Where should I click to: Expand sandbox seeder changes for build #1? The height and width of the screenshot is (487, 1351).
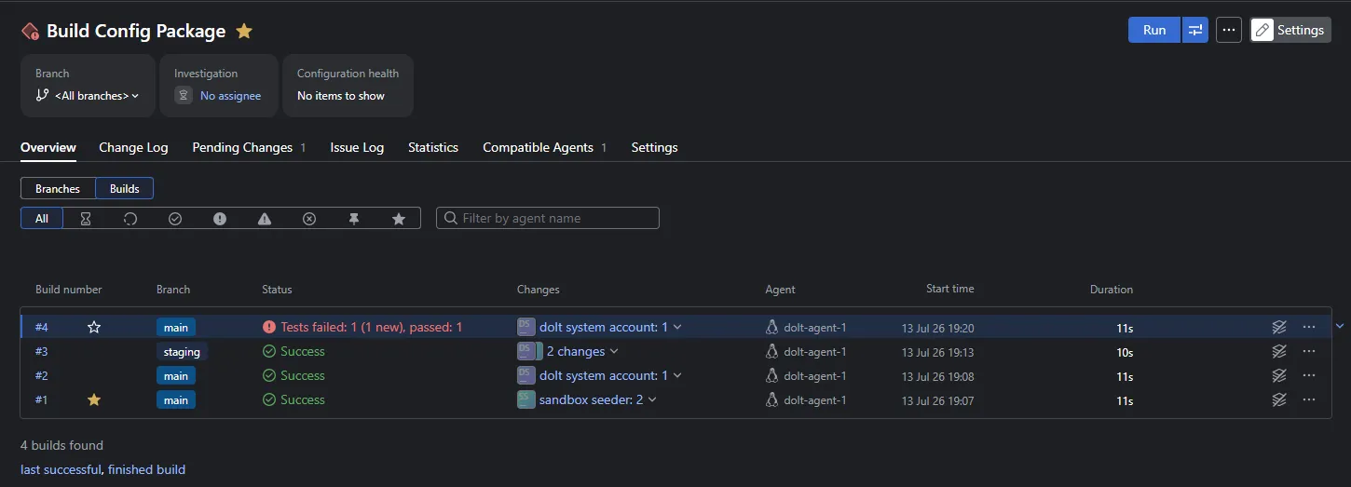(x=598, y=399)
